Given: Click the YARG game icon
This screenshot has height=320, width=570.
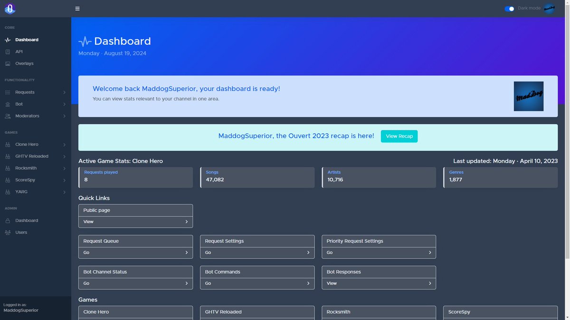Looking at the screenshot, I should tap(8, 192).
